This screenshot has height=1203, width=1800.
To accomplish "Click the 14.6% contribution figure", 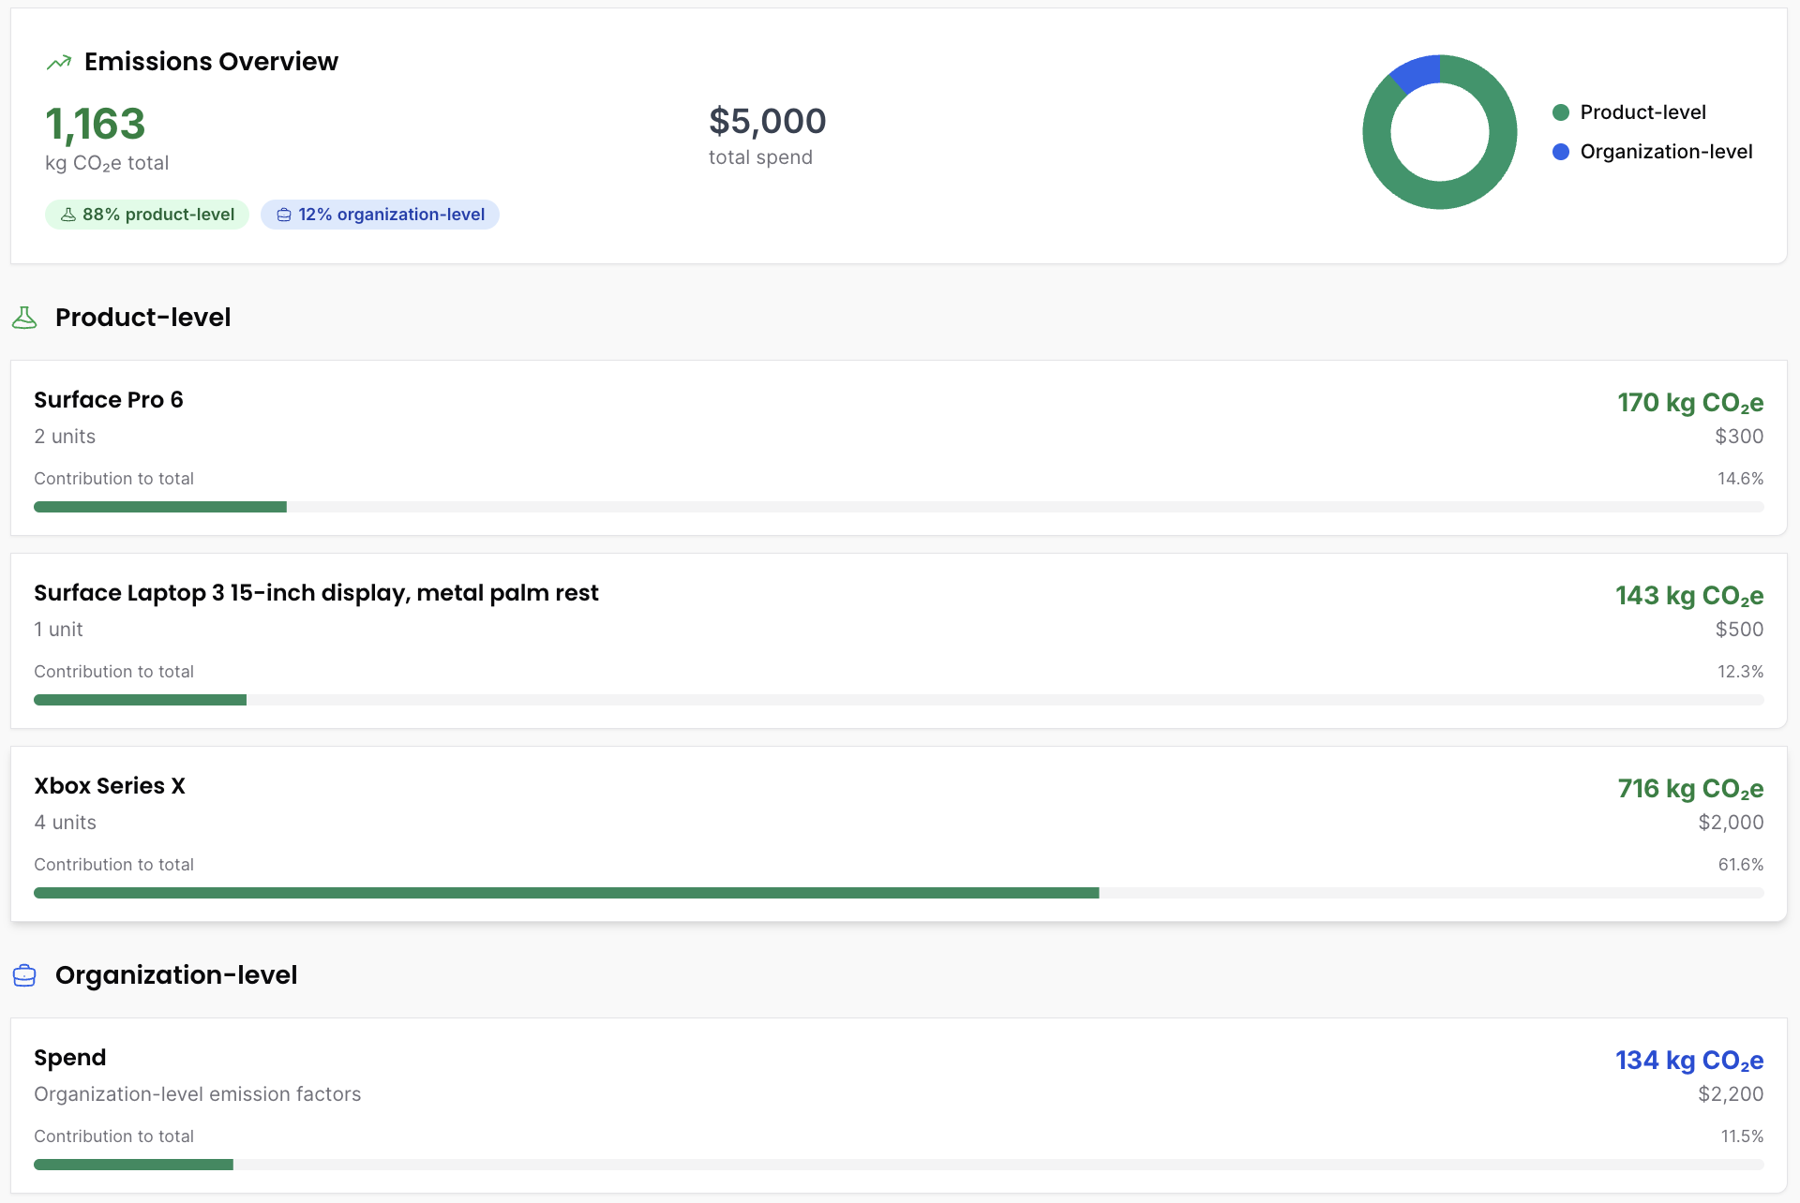I will pyautogui.click(x=1740, y=479).
